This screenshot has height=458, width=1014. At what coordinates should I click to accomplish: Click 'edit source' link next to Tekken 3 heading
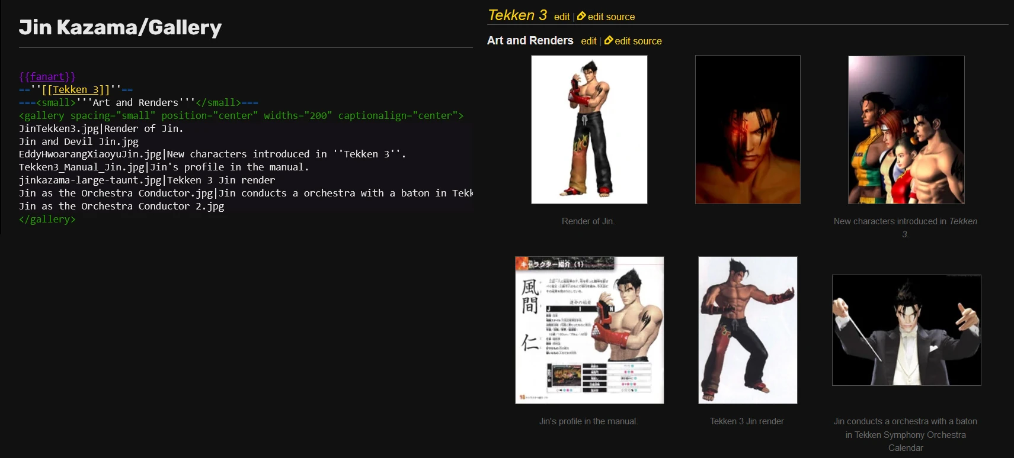(x=611, y=17)
